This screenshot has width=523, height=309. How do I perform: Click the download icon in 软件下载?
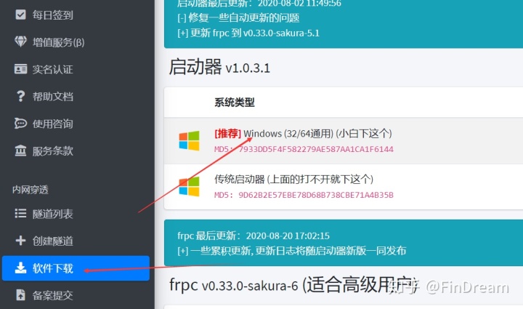(20, 268)
